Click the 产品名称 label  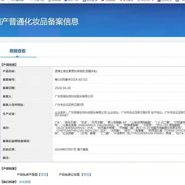click(x=9, y=71)
